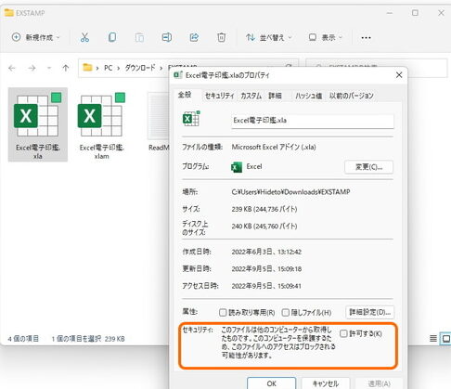The height and width of the screenshot is (389, 451).
Task: Switch to the カスタム tab
Action: pyautogui.click(x=251, y=96)
